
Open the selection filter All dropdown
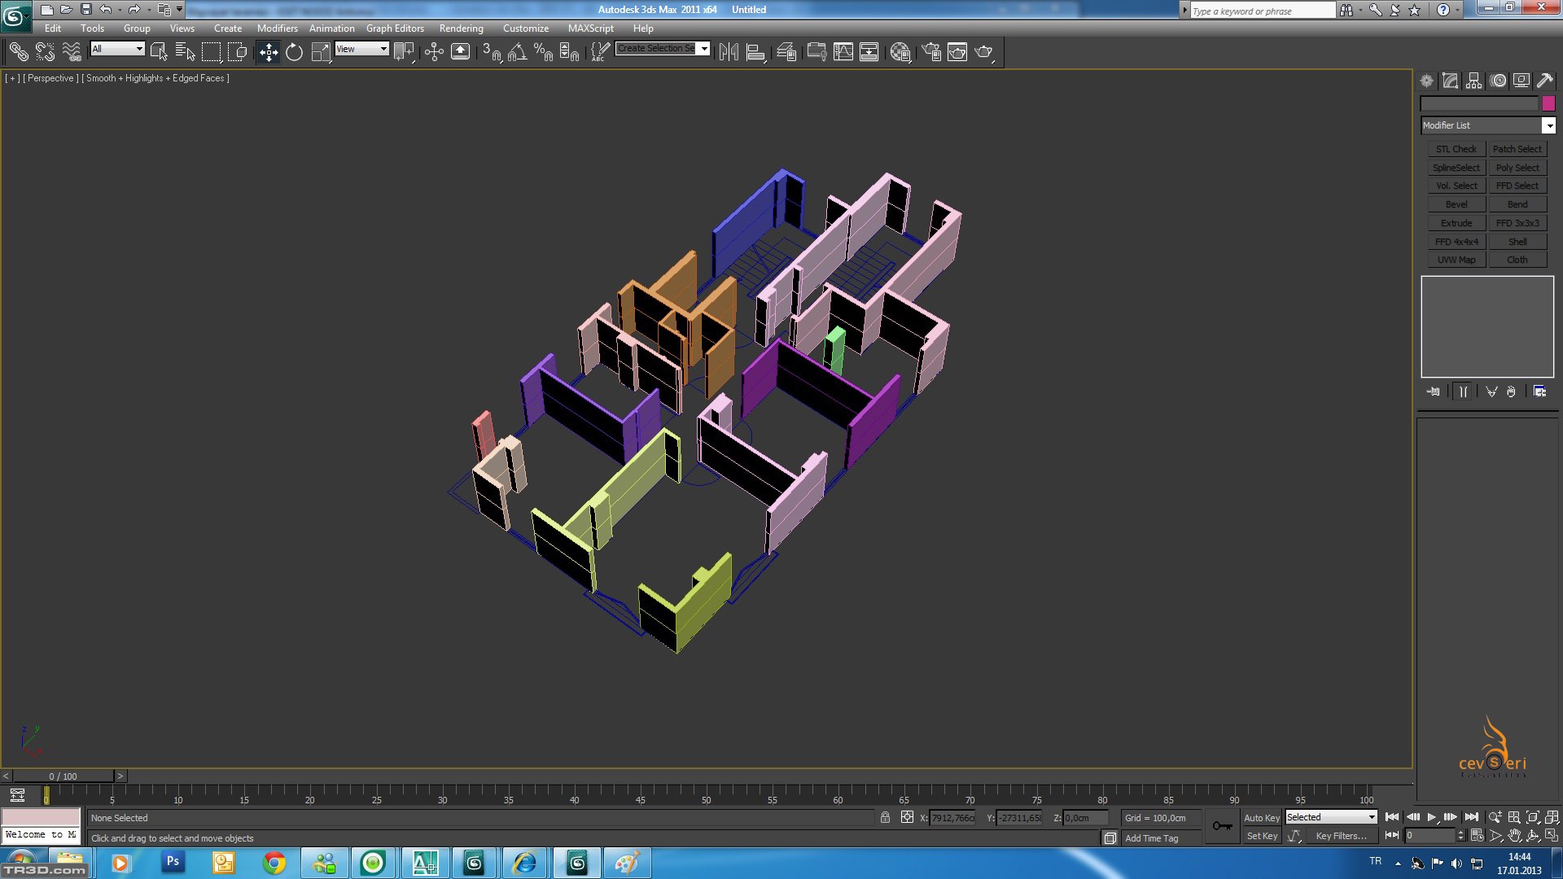[117, 49]
